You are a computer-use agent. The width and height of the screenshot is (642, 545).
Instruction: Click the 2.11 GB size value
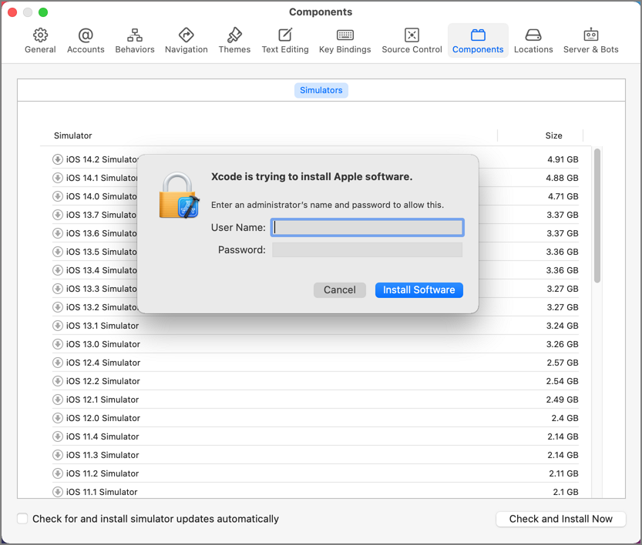(x=563, y=473)
